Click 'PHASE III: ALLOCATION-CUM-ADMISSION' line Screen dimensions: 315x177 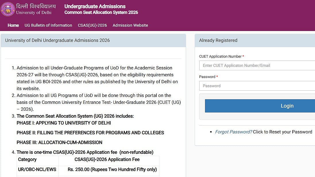click(59, 143)
